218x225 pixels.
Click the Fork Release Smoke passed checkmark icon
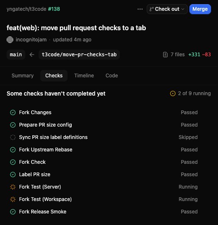tap(13, 212)
